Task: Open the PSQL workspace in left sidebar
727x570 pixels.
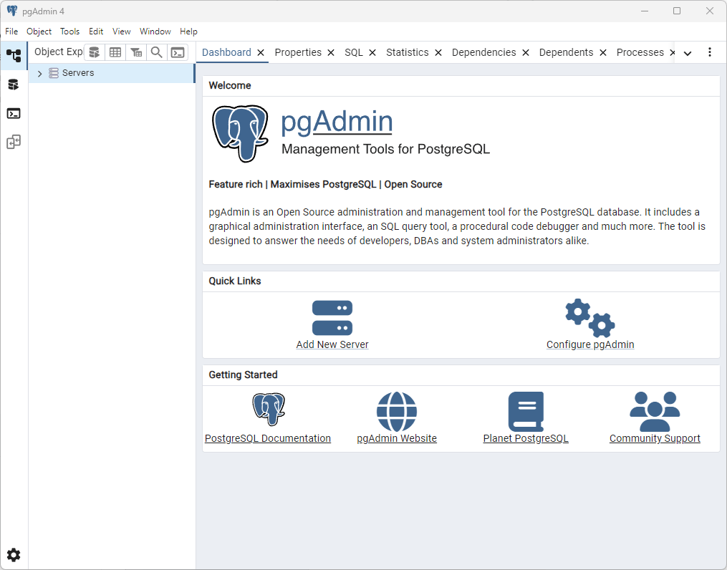Action: [x=14, y=113]
